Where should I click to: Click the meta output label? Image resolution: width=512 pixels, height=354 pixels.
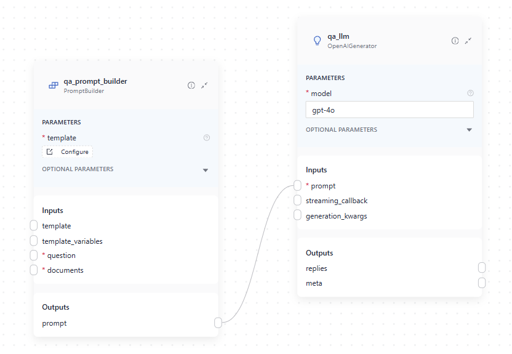(x=314, y=283)
